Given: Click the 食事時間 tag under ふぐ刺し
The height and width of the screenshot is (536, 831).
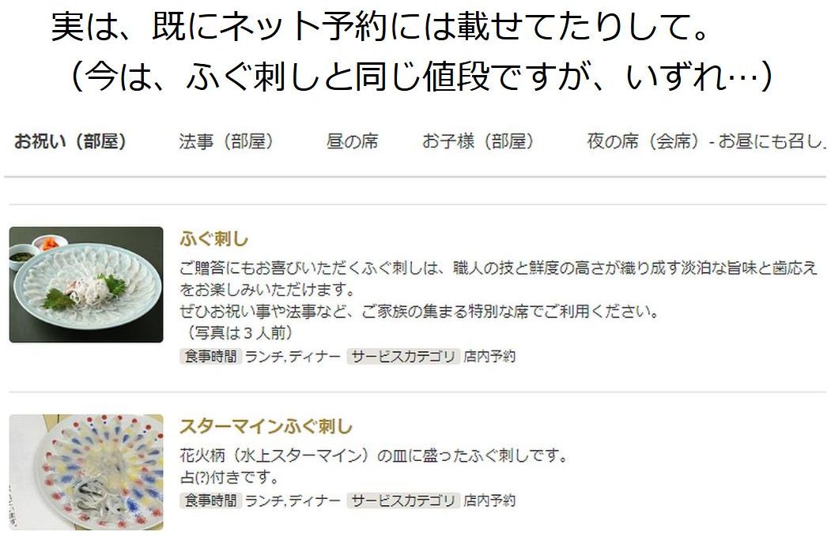Looking at the screenshot, I should (x=211, y=357).
